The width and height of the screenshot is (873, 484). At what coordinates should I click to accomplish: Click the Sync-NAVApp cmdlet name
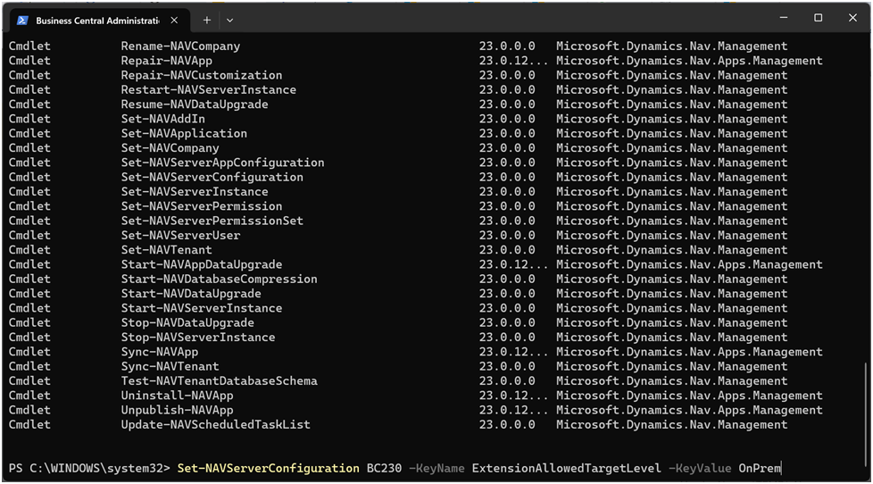pos(160,352)
